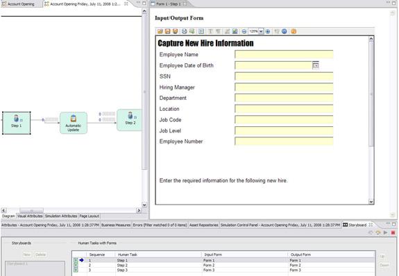This screenshot has height=276, width=399.
Task: Click the green export icon beside print
Action: pos(192,31)
